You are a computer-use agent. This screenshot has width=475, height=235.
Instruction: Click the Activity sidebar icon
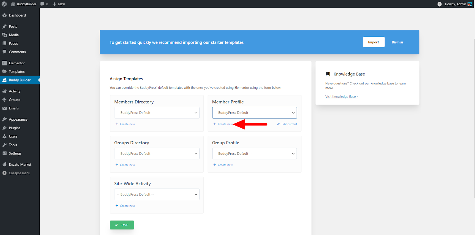click(4, 91)
